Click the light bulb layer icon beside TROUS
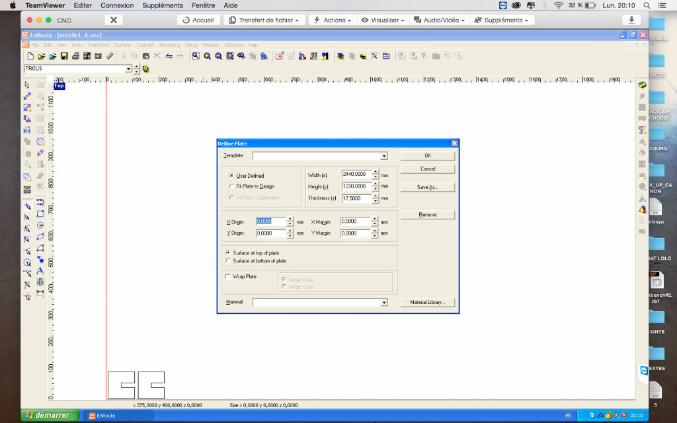Screen dimensions: 677x423 146,69
